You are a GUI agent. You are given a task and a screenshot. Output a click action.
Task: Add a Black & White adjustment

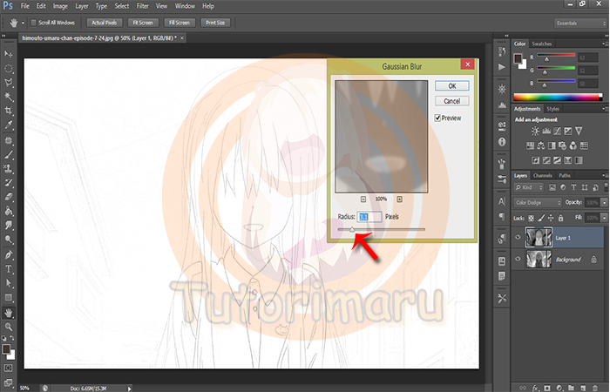[x=552, y=145]
